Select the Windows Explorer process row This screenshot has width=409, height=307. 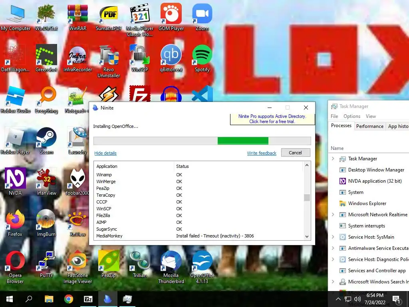[369, 203]
